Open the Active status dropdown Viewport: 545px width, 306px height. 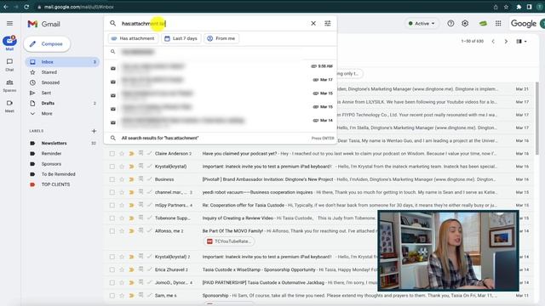[422, 23]
